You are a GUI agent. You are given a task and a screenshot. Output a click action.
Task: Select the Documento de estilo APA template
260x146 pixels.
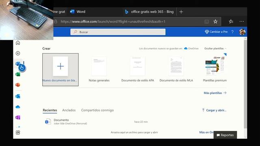point(138,69)
